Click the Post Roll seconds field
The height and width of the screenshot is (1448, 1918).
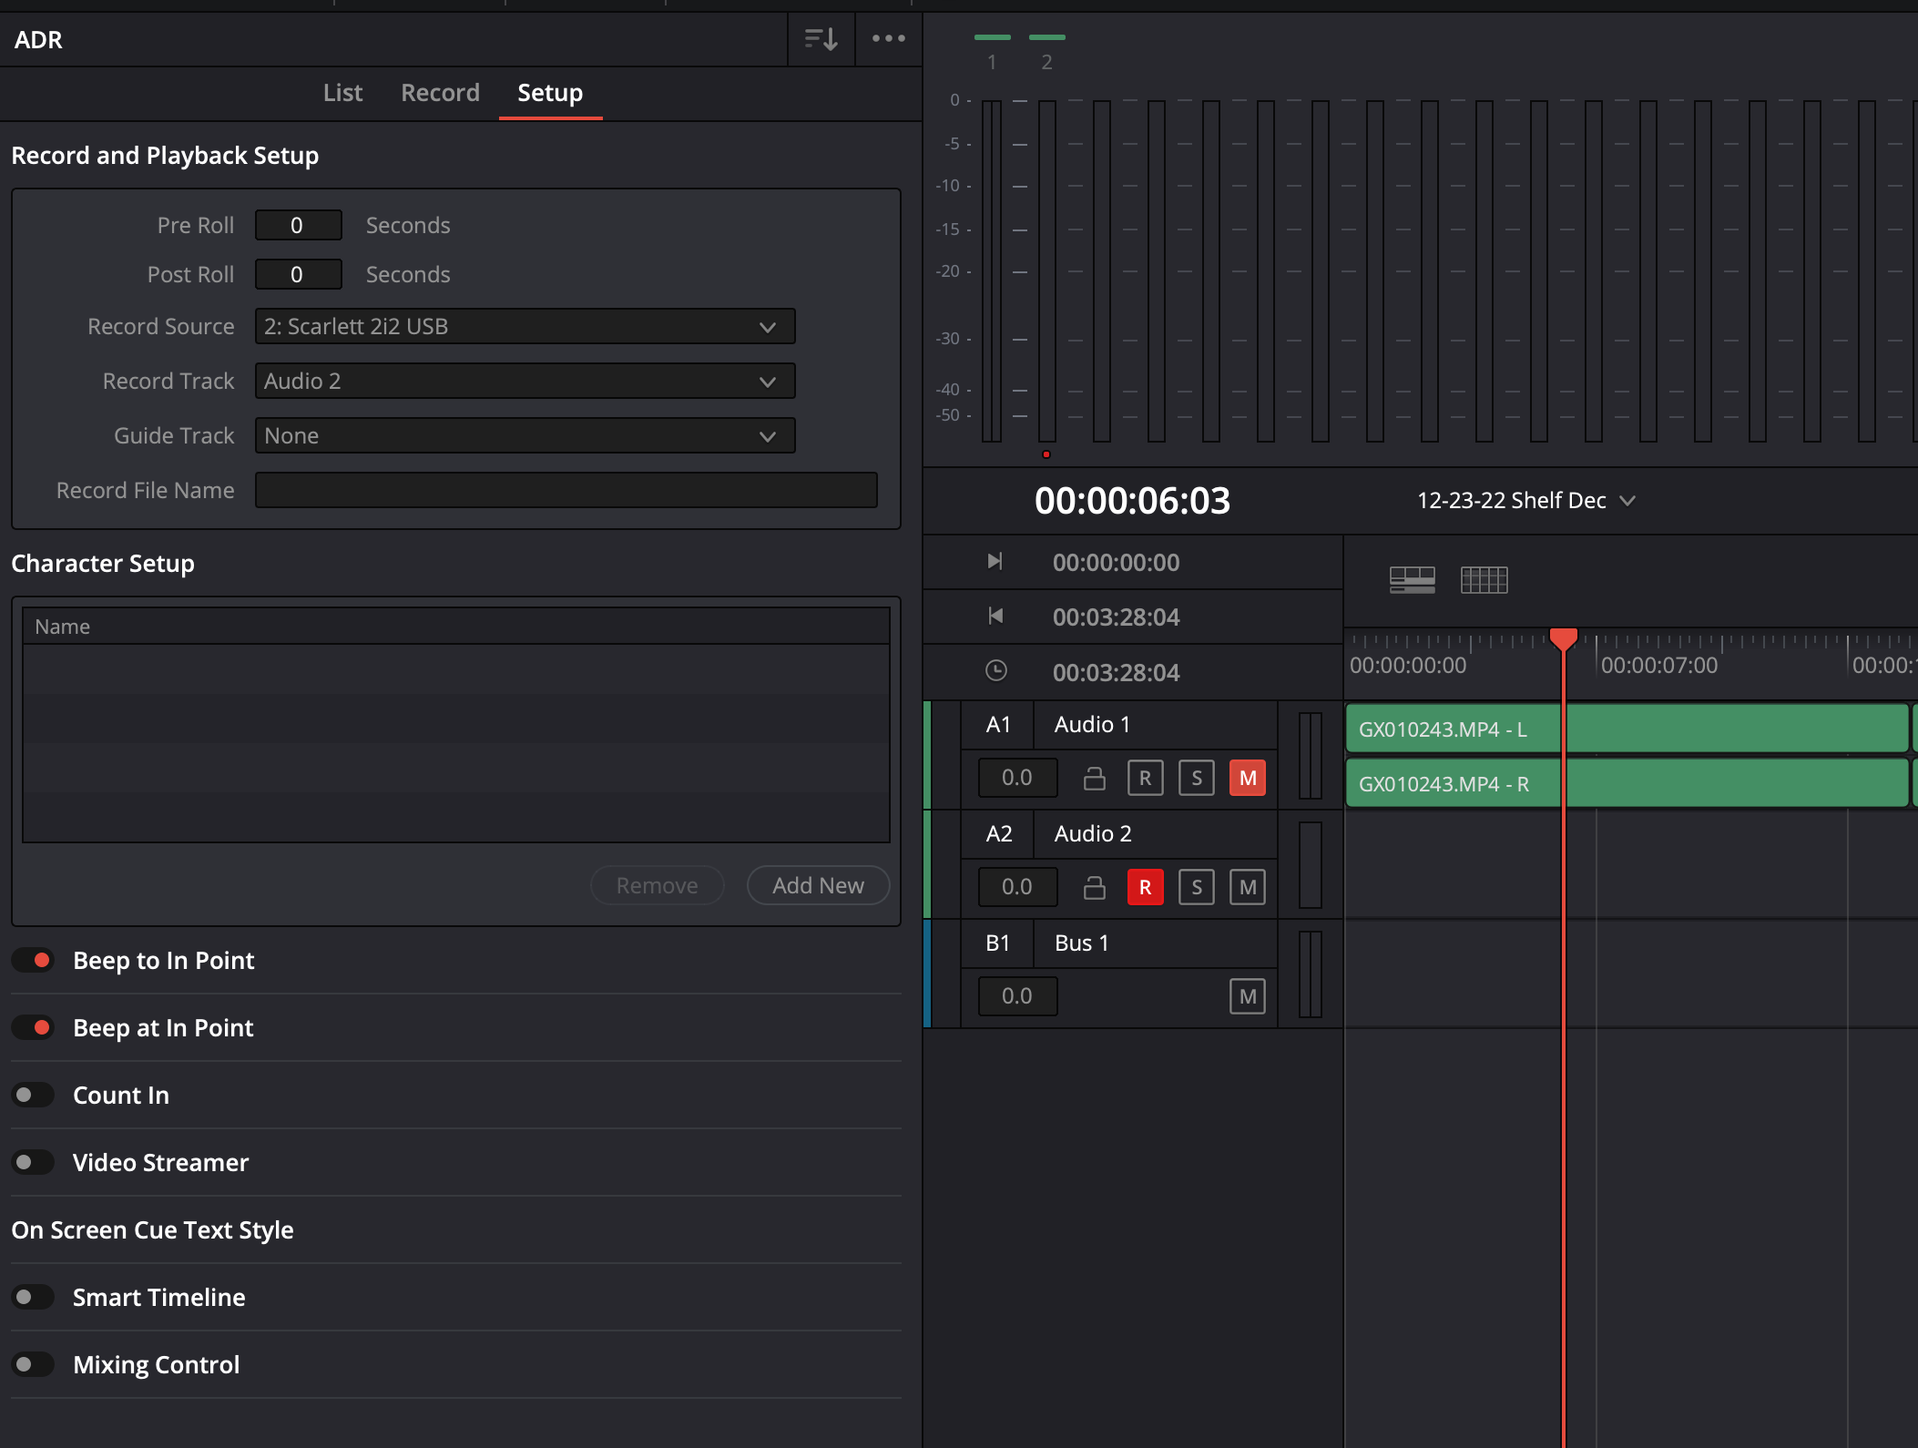point(298,274)
